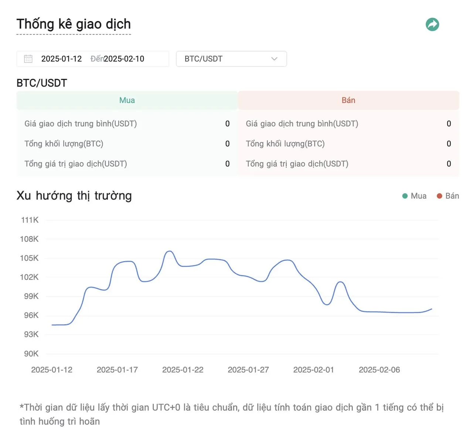Click the red Bán legend dot
The height and width of the screenshot is (440, 473).
[x=439, y=196]
